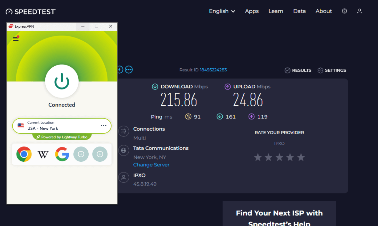Select the ExpressVPN power button

pyautogui.click(x=62, y=81)
